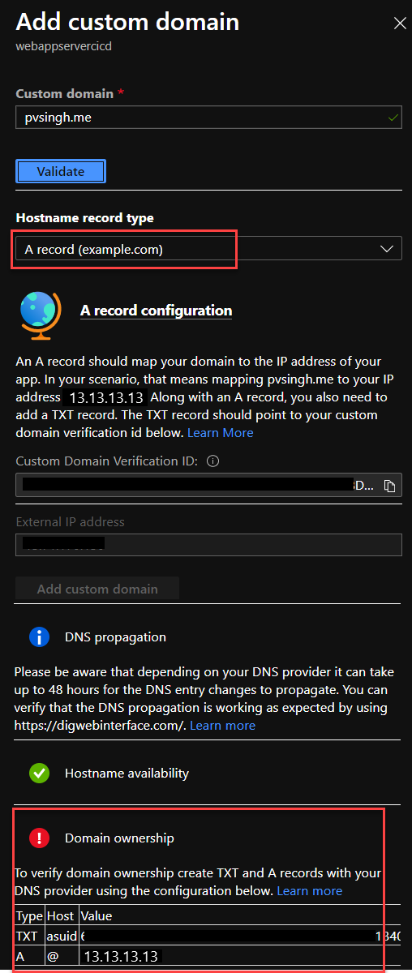Click the Validate button
The height and width of the screenshot is (973, 412).
pos(61,171)
